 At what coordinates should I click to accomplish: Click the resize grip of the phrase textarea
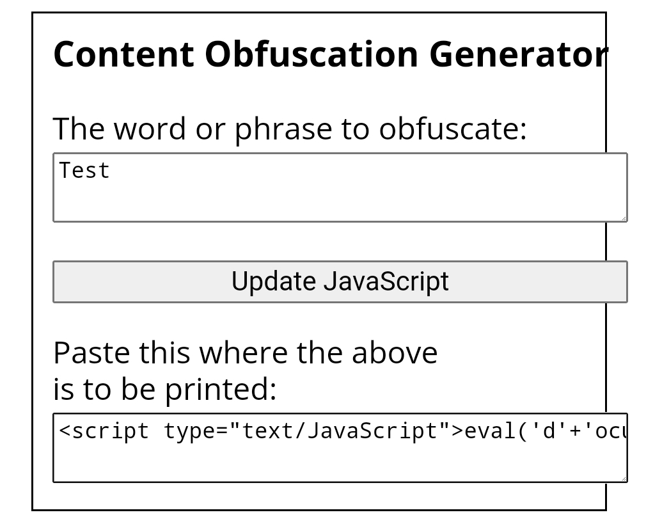click(x=624, y=218)
